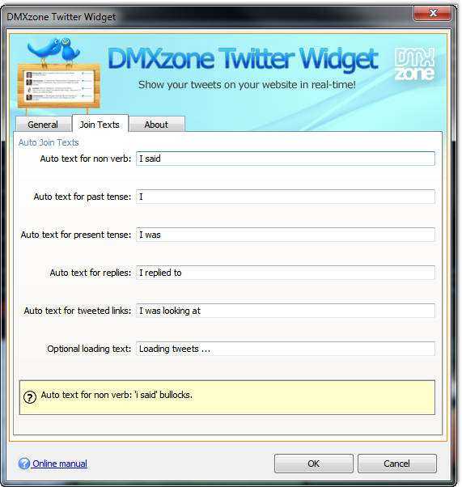Click the Auto text for past tense field
The width and height of the screenshot is (462, 487).
tap(286, 197)
